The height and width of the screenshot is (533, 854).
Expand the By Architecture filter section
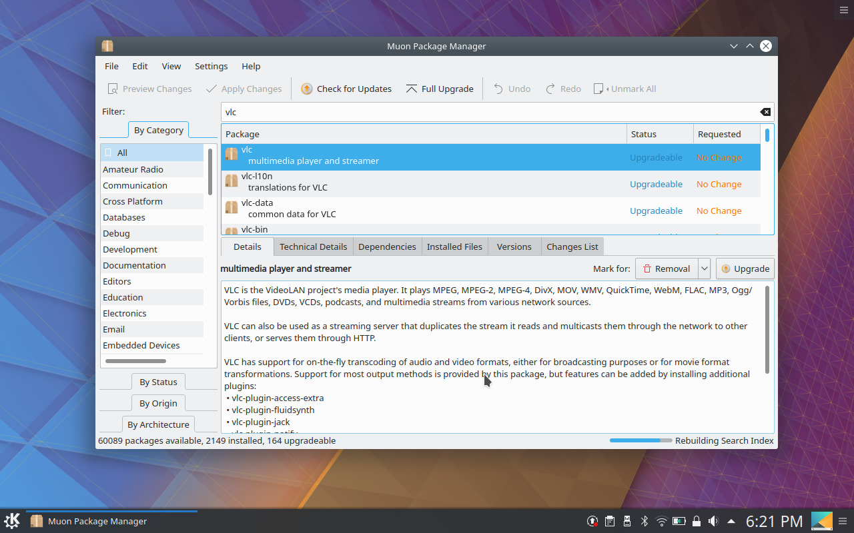(x=159, y=424)
